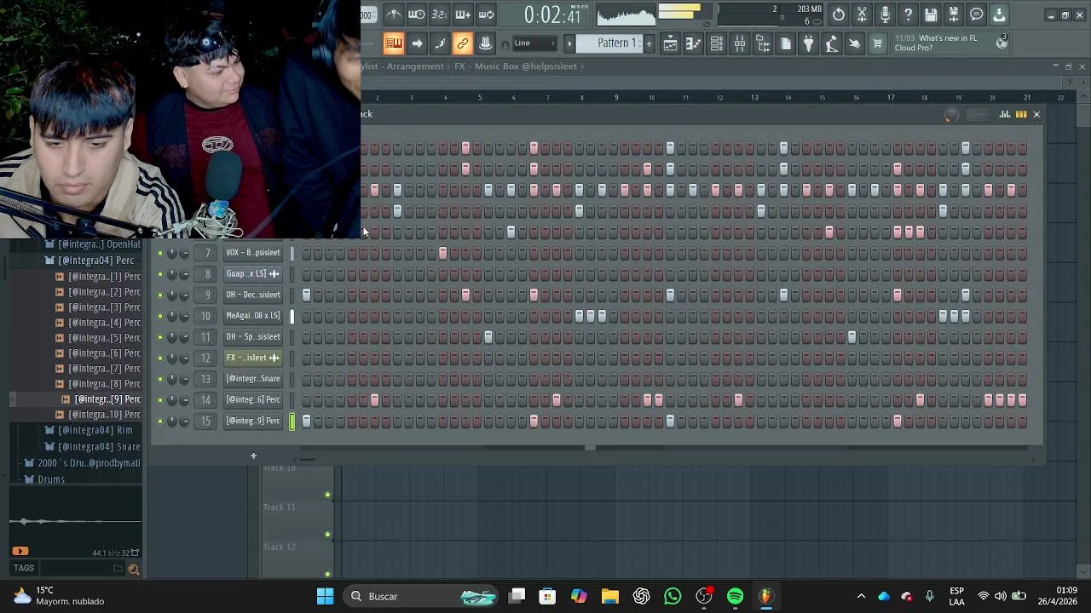
Task: Add a new pattern with plus button
Action: [649, 43]
